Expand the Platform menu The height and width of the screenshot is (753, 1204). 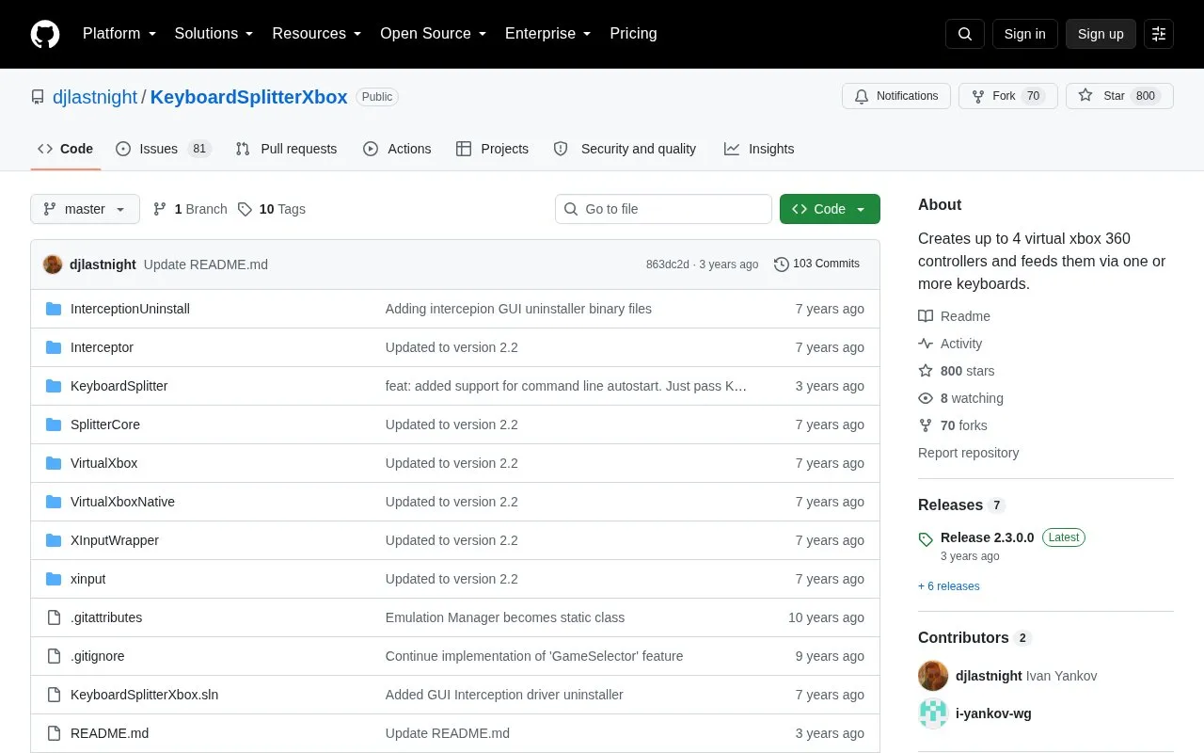click(119, 34)
